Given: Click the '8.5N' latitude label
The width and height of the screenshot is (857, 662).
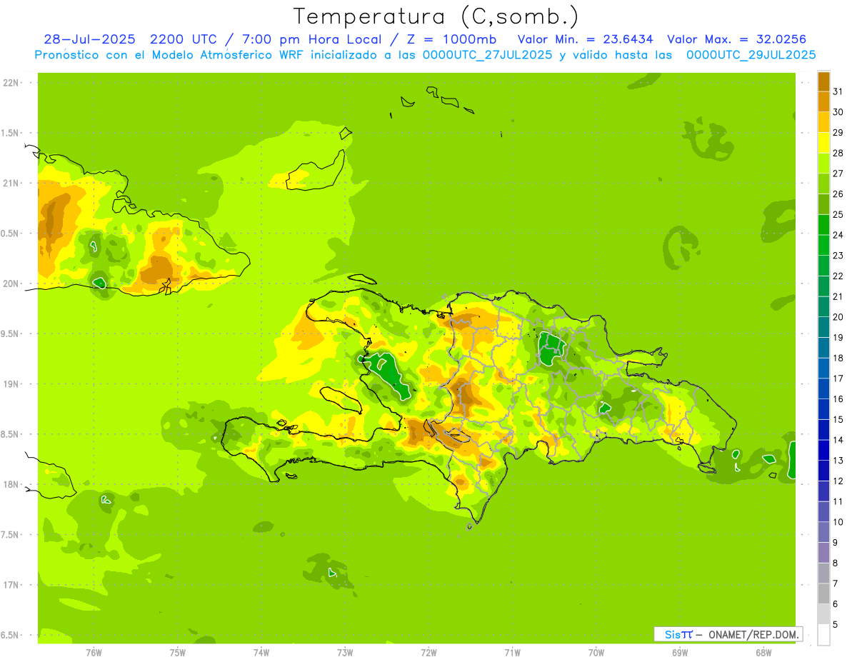Looking at the screenshot, I should 9,434.
